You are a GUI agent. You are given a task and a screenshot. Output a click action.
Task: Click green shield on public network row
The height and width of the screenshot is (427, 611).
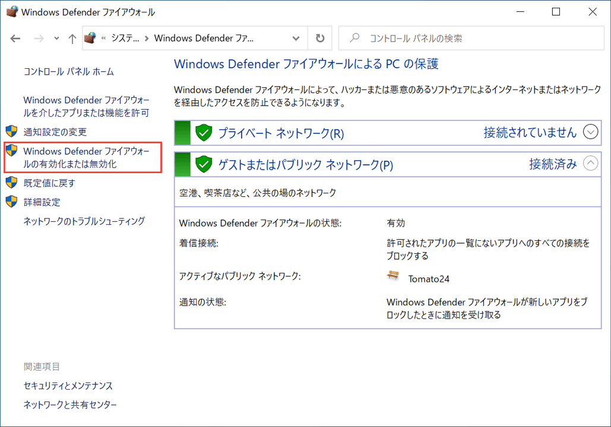(x=204, y=164)
